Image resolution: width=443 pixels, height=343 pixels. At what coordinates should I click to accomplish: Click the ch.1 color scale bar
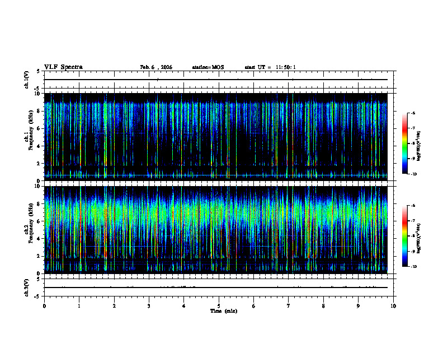[x=404, y=143]
